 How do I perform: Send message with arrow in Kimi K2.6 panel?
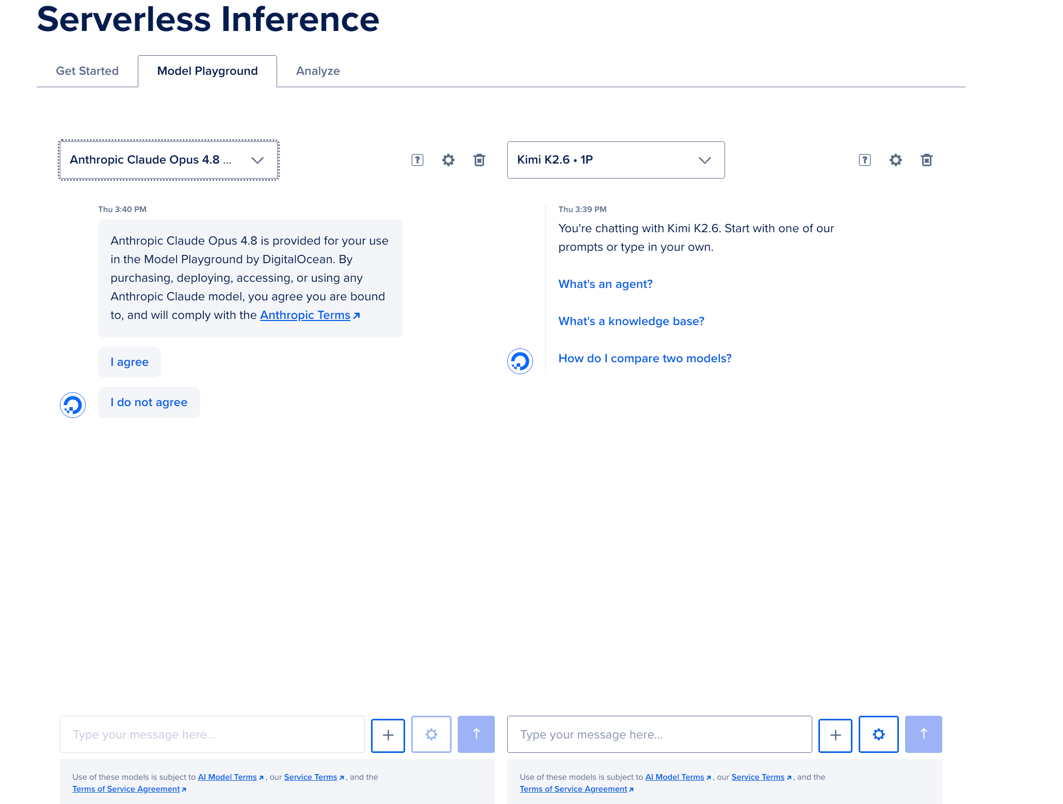coord(924,734)
